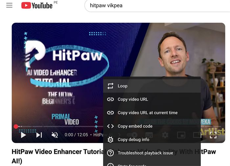Select Copy embed code
Image resolution: width=230 pixels, height=166 pixels.
152,126
